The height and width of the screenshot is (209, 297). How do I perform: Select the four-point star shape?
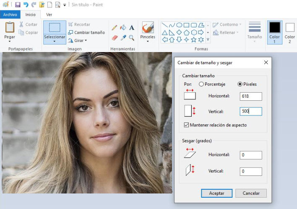(187, 39)
